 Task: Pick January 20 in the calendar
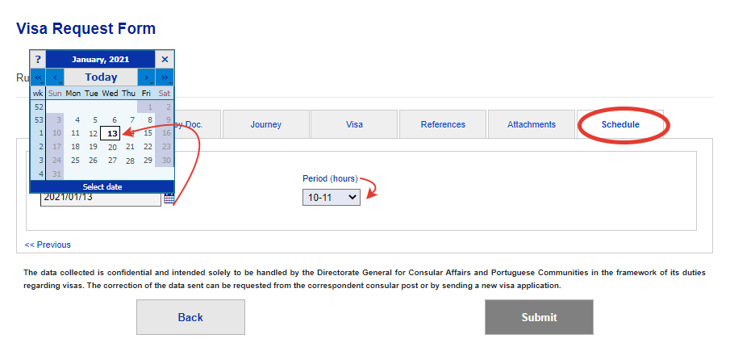click(111, 147)
